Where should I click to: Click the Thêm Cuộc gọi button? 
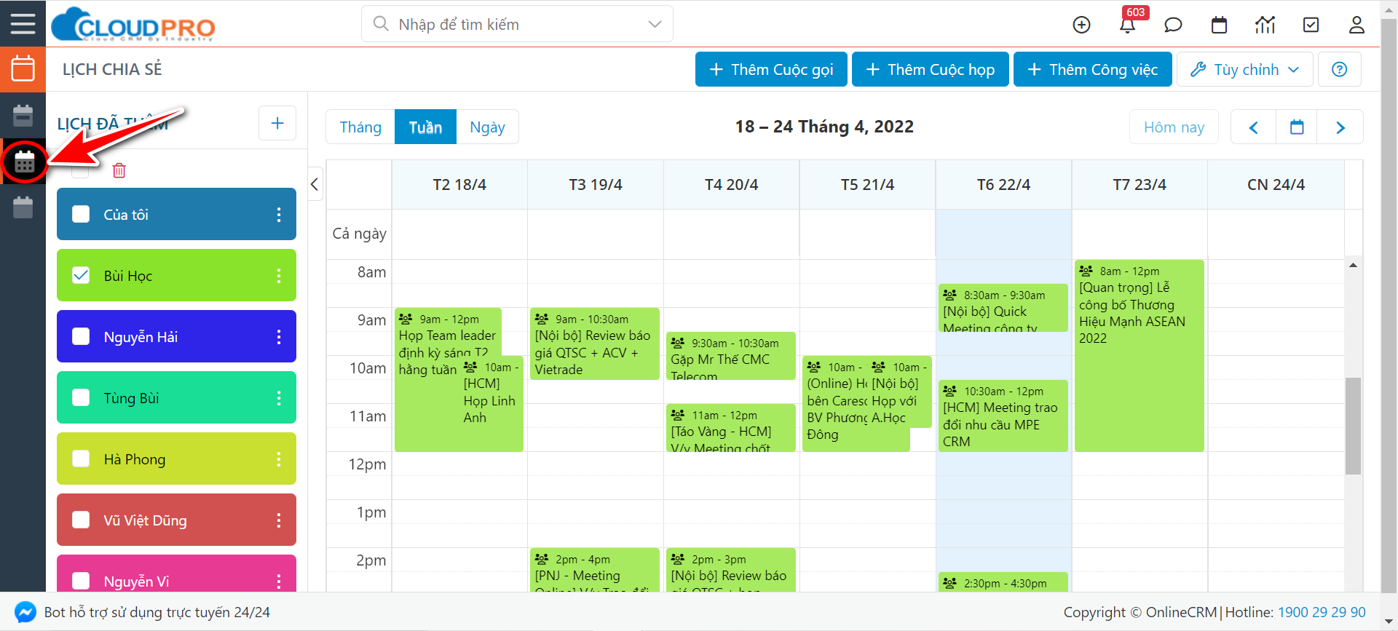[771, 69]
